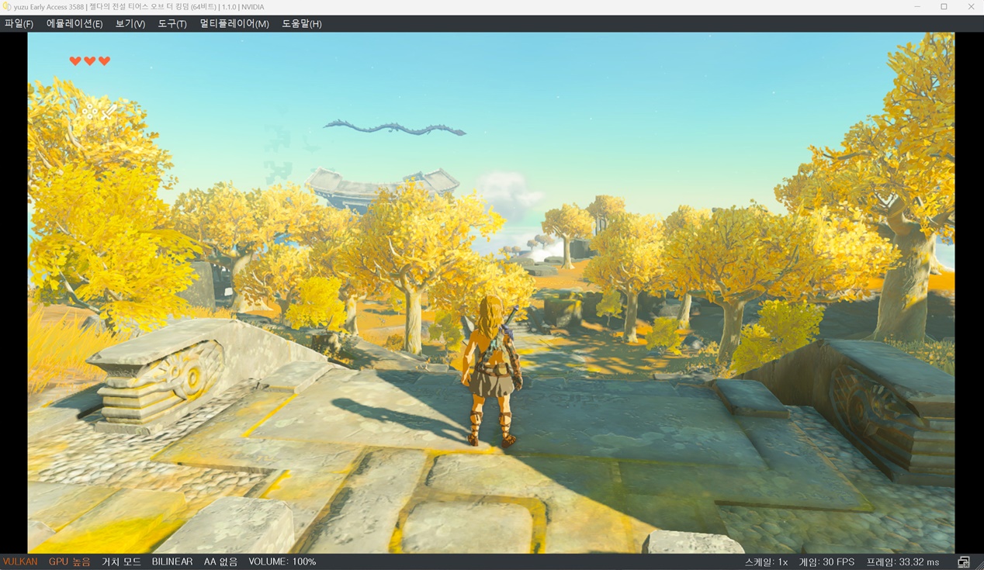Minimize the yuzu window
984x570 pixels.
click(x=916, y=7)
